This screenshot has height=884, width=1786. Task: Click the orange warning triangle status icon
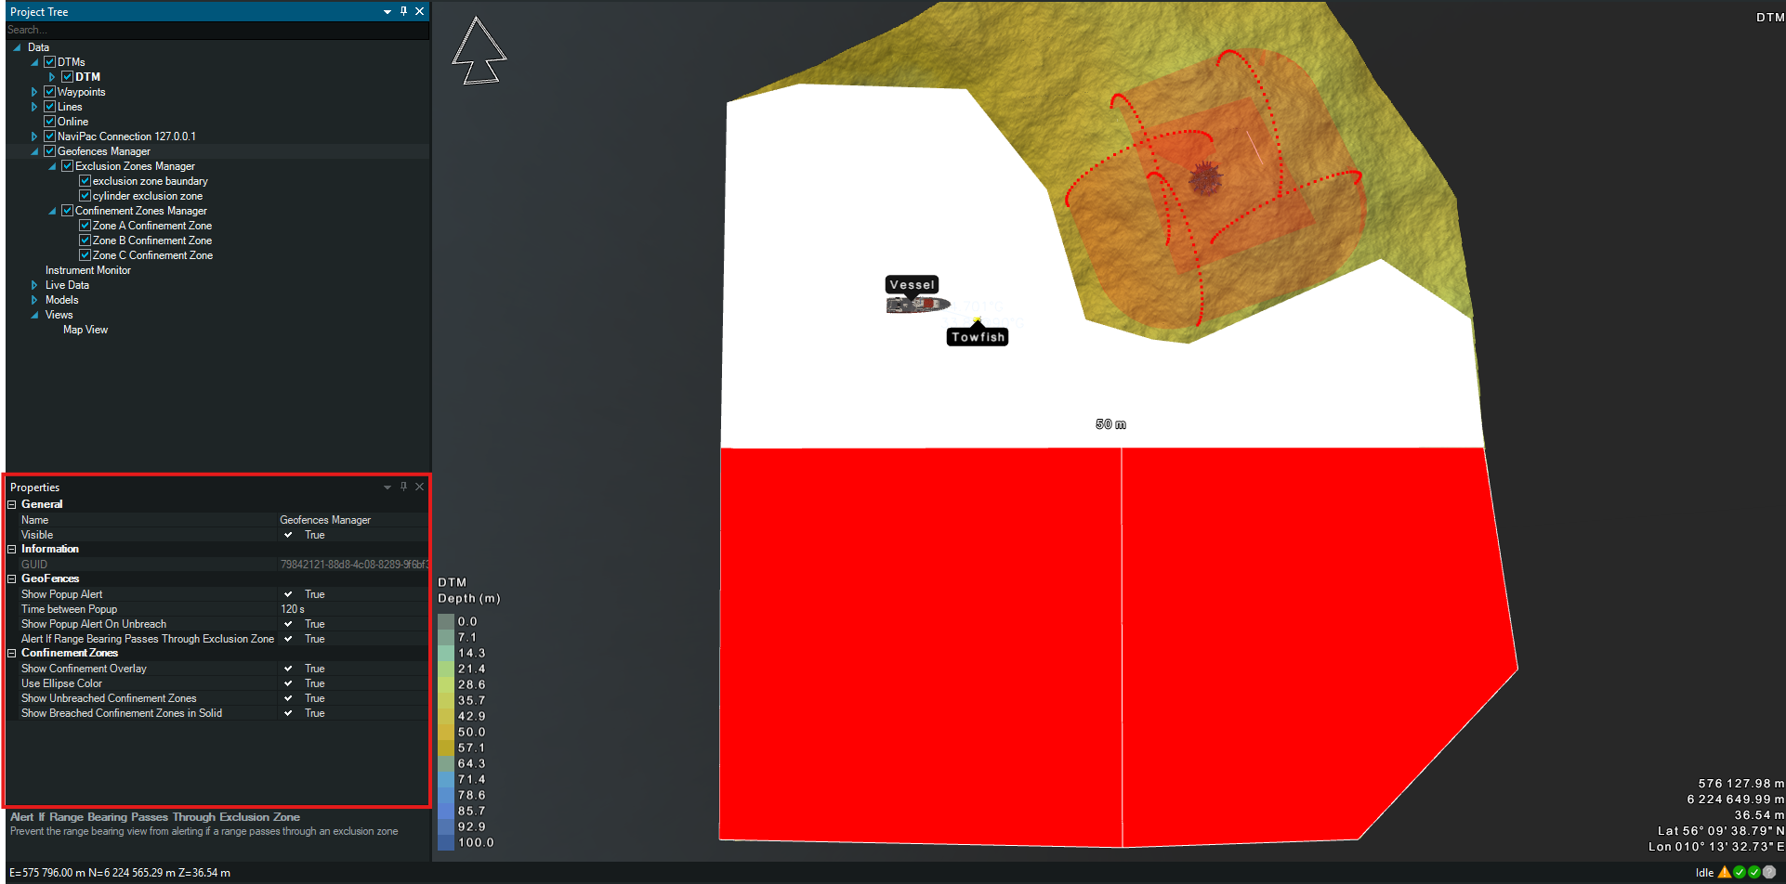tap(1725, 872)
